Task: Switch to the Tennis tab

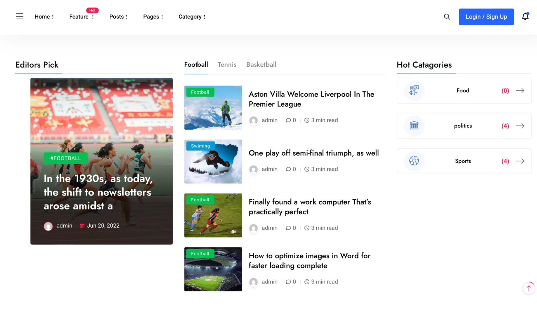Action: click(227, 65)
